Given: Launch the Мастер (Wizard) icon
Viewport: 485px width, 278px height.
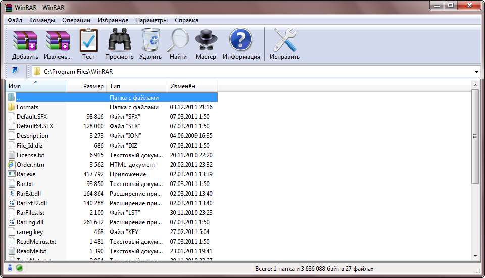Looking at the screenshot, I should point(206,40).
